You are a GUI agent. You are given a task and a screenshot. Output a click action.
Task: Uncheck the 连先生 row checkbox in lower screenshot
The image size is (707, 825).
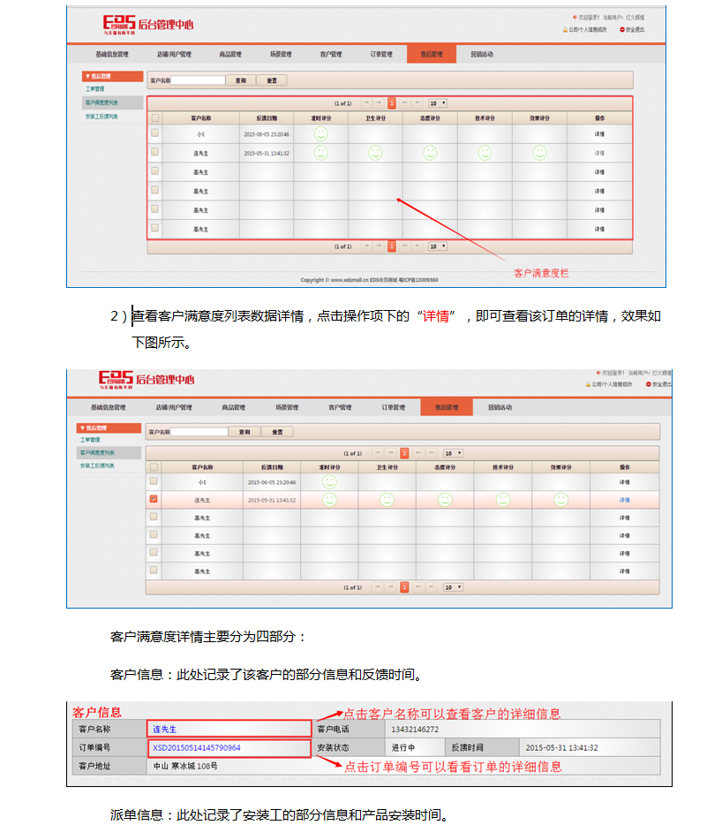(x=154, y=499)
